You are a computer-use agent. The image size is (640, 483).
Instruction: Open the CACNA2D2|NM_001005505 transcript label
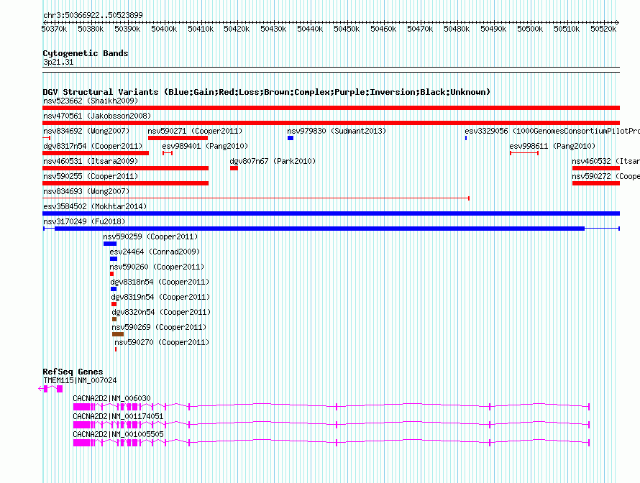tap(118, 434)
